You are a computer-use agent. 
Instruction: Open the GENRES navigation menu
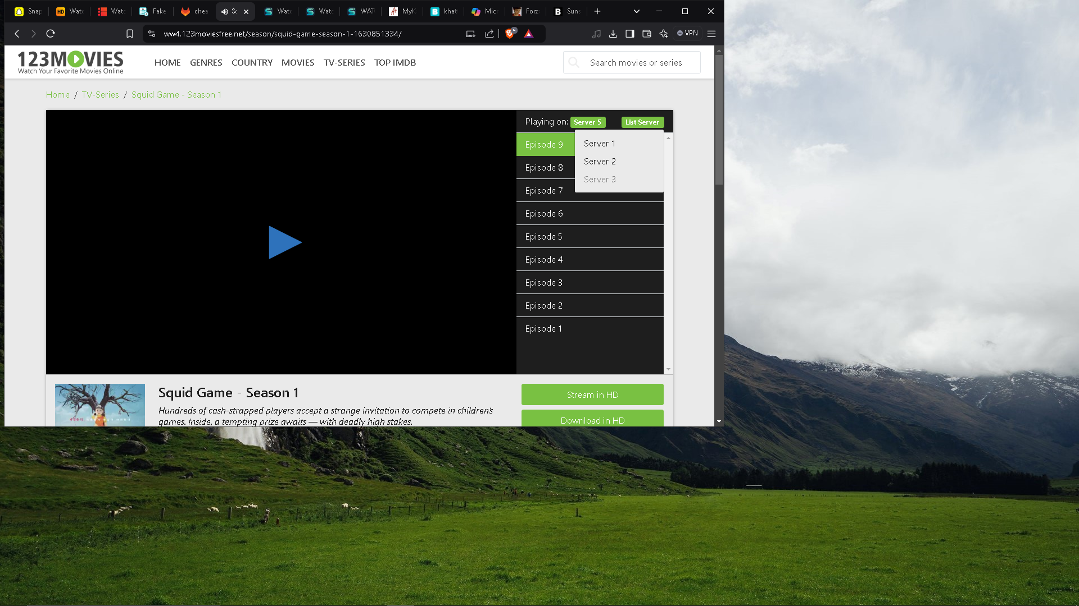coord(206,62)
